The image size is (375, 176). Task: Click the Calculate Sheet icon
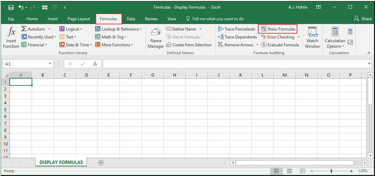[x=350, y=43]
